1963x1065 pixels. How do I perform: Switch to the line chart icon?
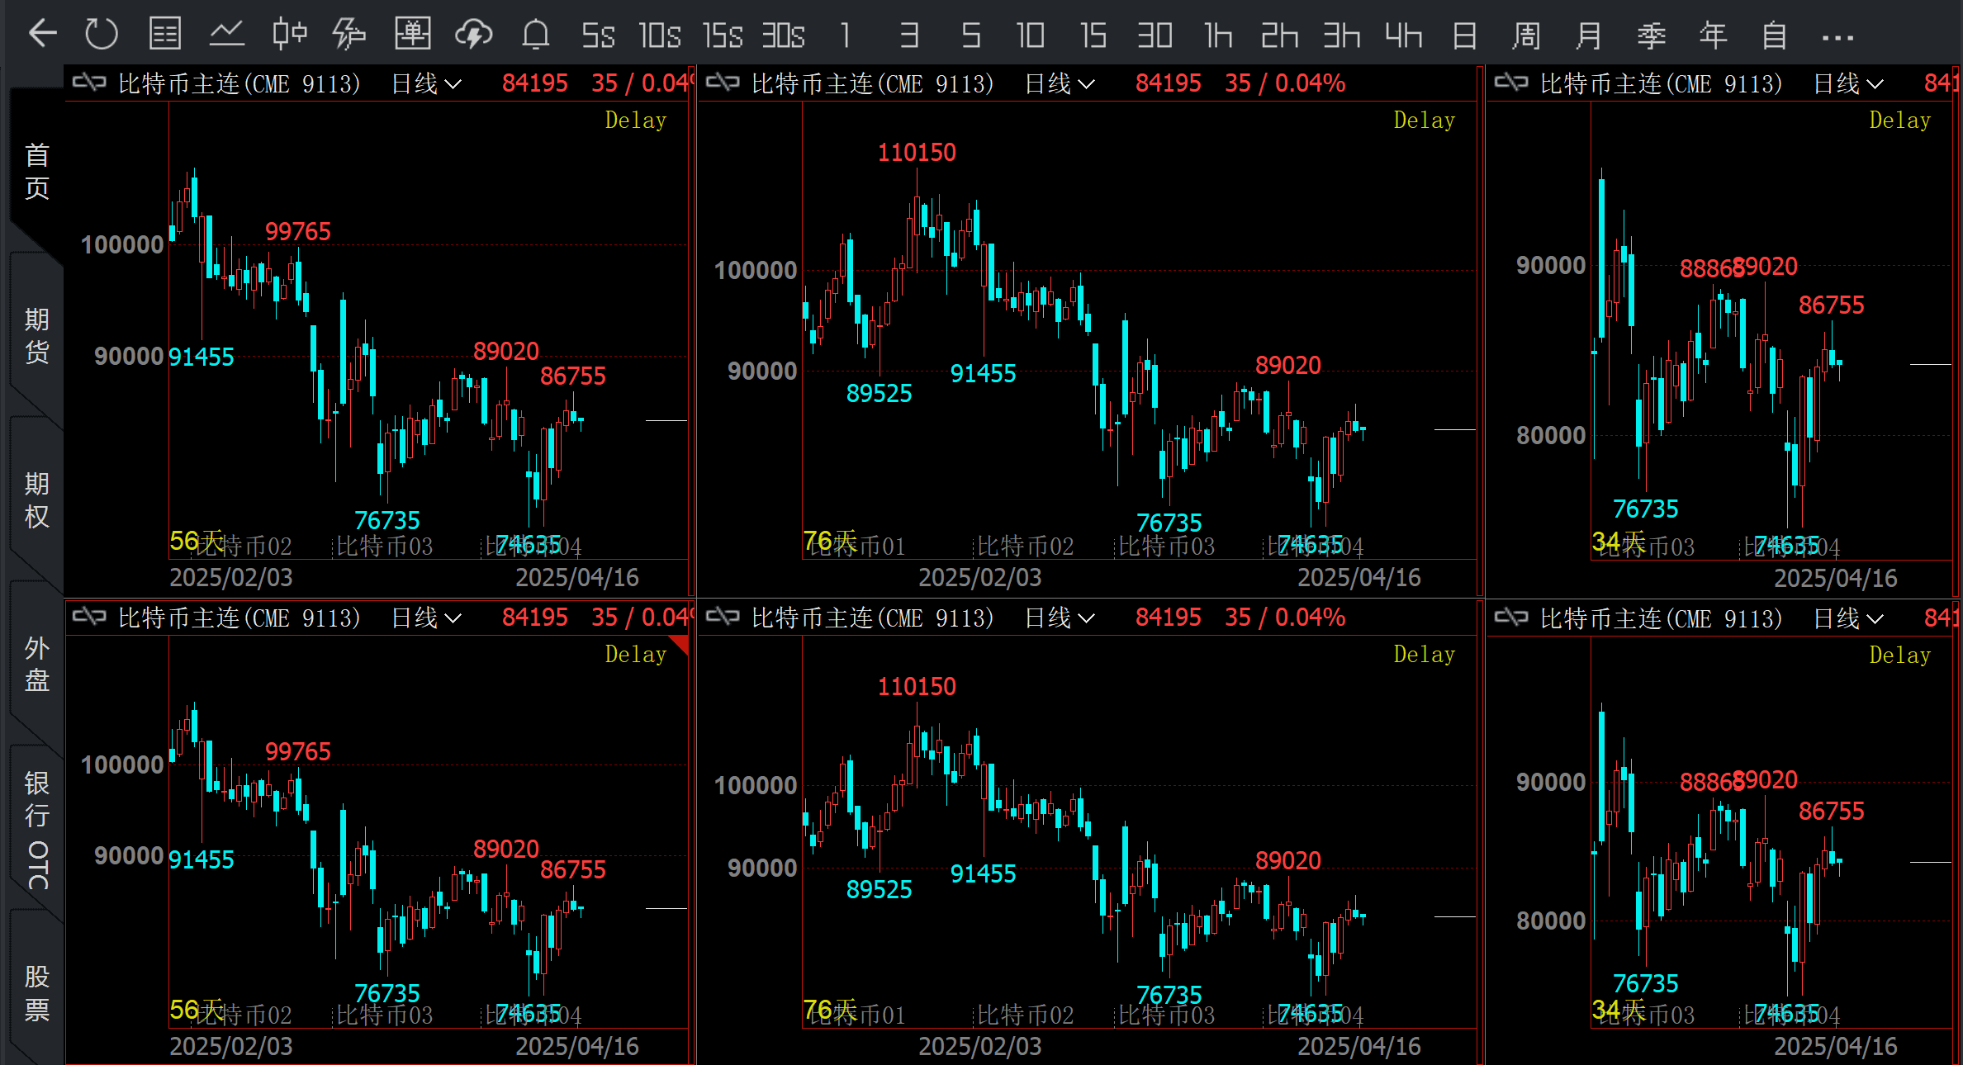click(226, 35)
